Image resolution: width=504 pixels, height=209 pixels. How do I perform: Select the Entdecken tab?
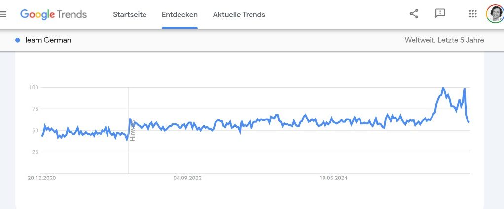[x=180, y=15]
